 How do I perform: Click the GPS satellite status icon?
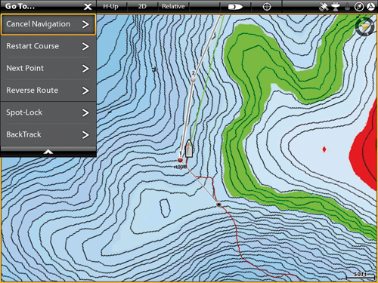[x=324, y=7]
